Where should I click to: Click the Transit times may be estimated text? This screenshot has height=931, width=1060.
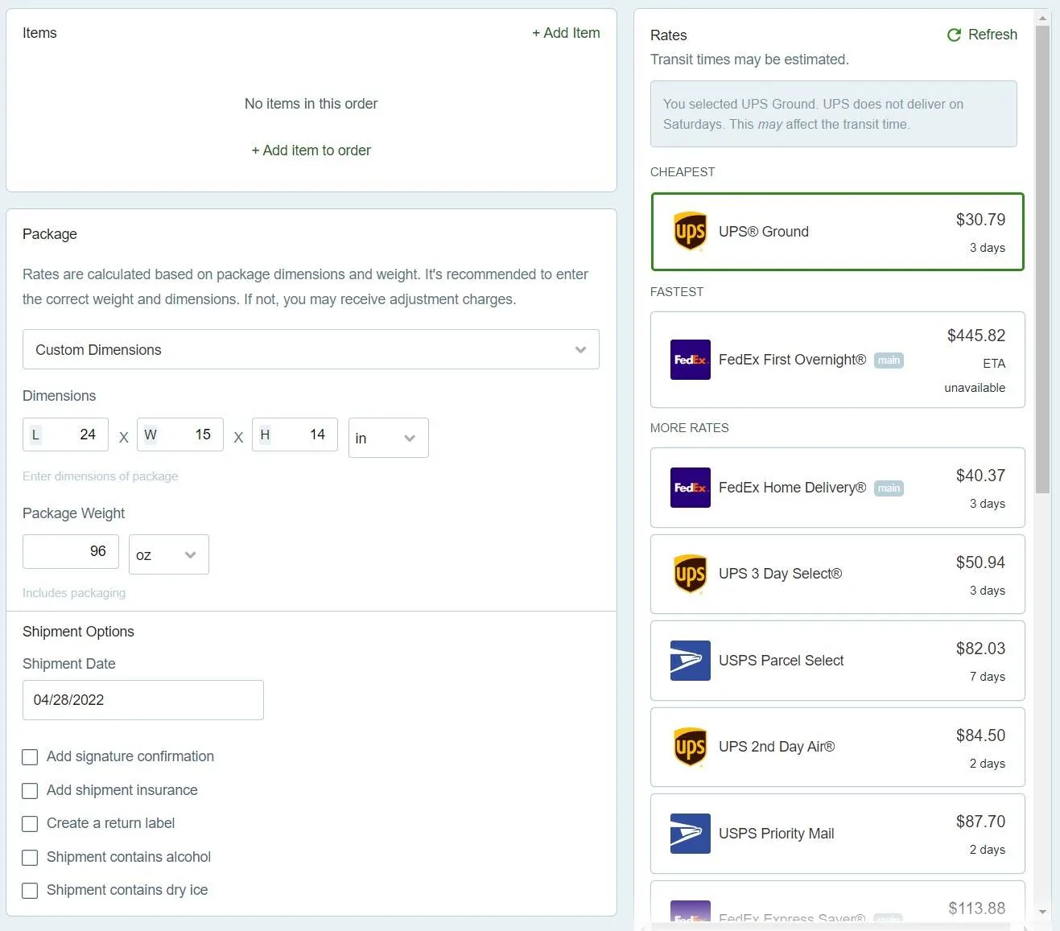[749, 60]
